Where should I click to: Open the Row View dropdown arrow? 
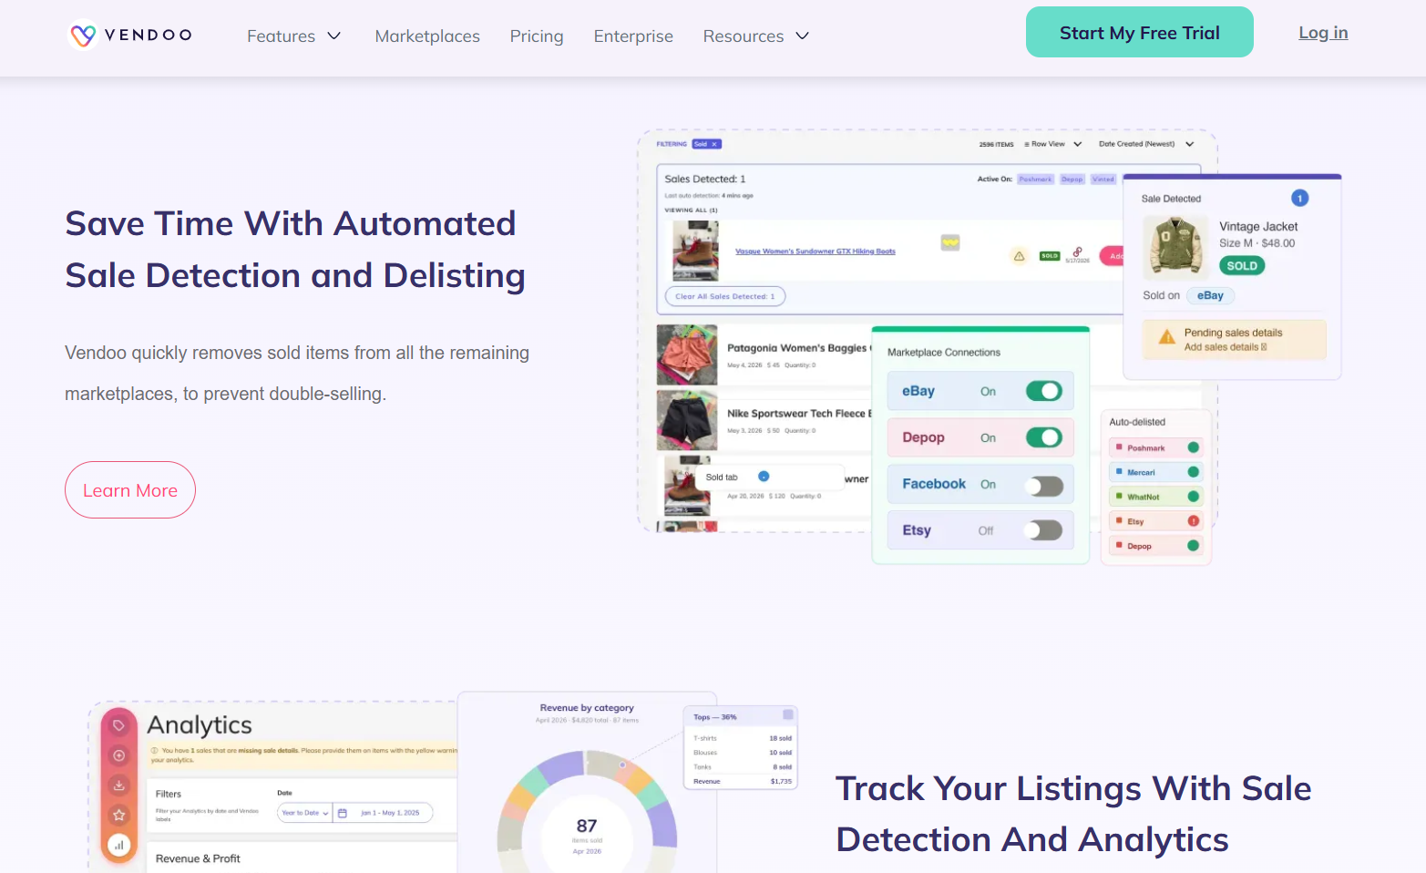(1078, 144)
